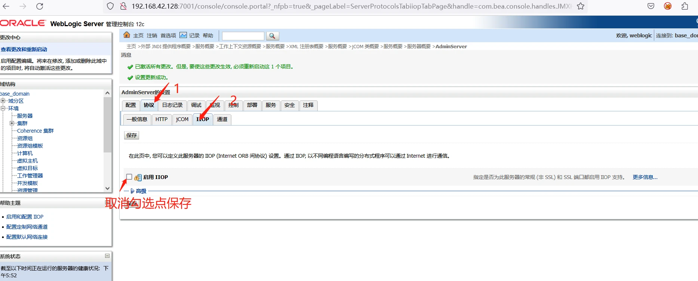The height and width of the screenshot is (281, 698).
Task: Expand the 域分区 tree node
Action: pos(3,101)
